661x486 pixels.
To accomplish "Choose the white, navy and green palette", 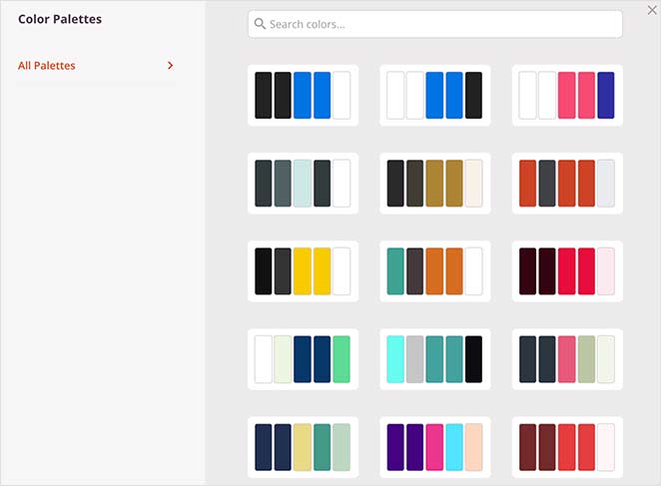I will (x=303, y=359).
